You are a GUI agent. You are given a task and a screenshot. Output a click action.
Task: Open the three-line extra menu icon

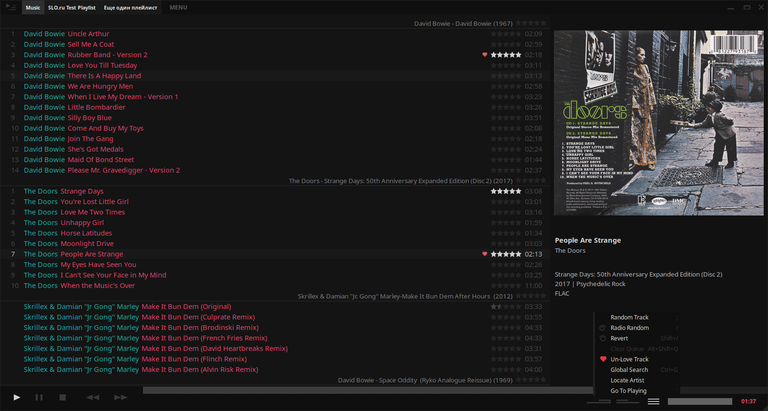(654, 401)
